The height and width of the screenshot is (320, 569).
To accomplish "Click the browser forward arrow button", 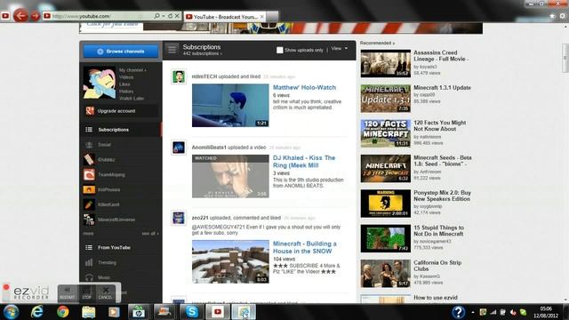I will pos(36,16).
